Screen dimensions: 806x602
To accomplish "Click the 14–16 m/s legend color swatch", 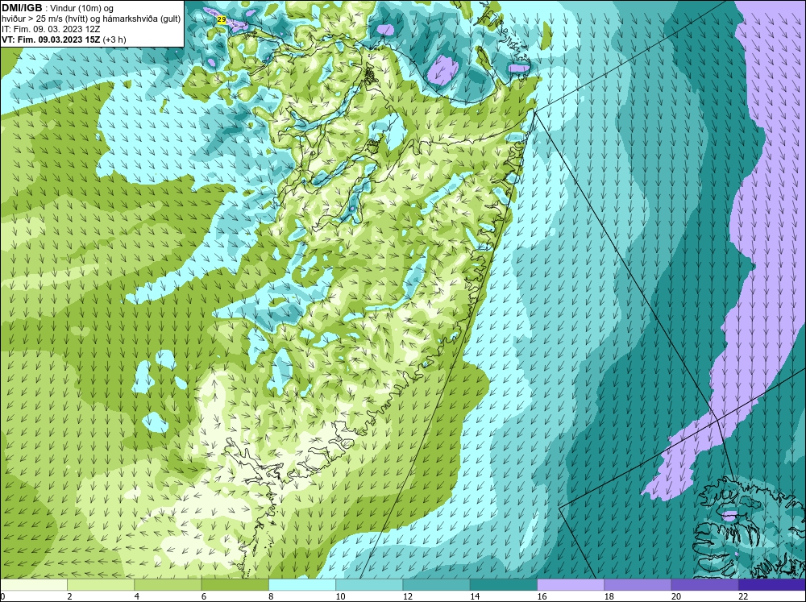I will tap(504, 585).
